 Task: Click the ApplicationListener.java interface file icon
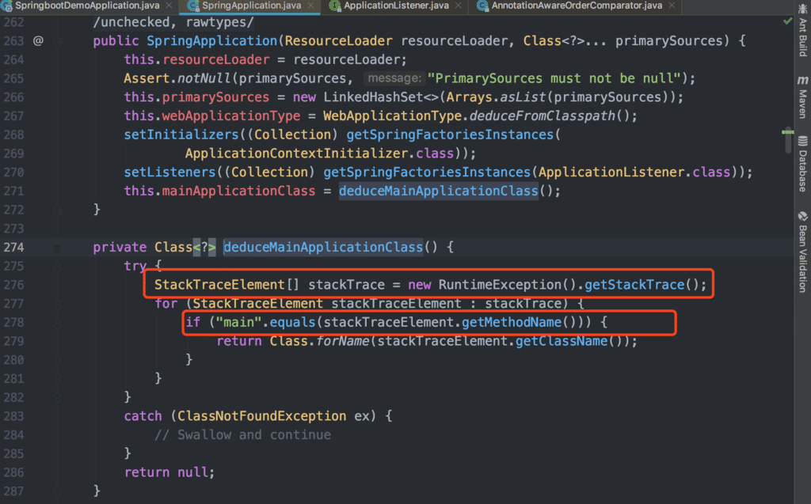(335, 6)
